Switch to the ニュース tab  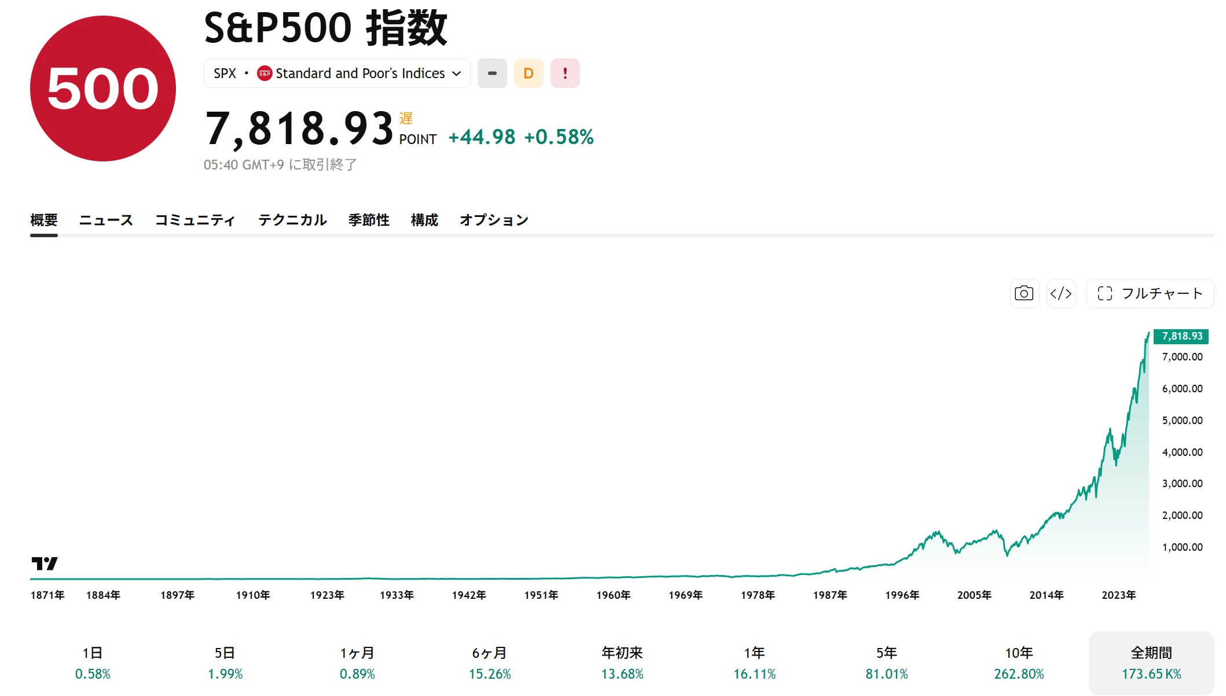click(106, 220)
